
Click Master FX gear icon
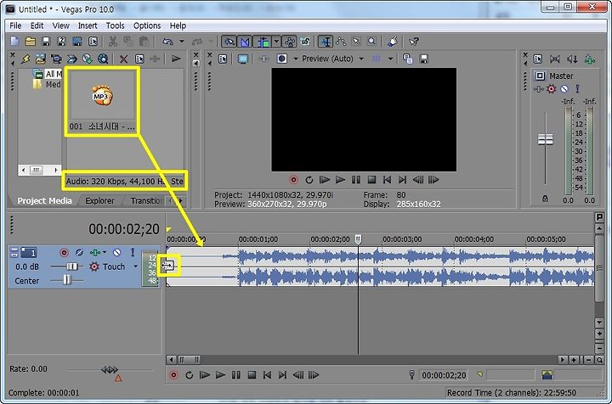coord(551,89)
